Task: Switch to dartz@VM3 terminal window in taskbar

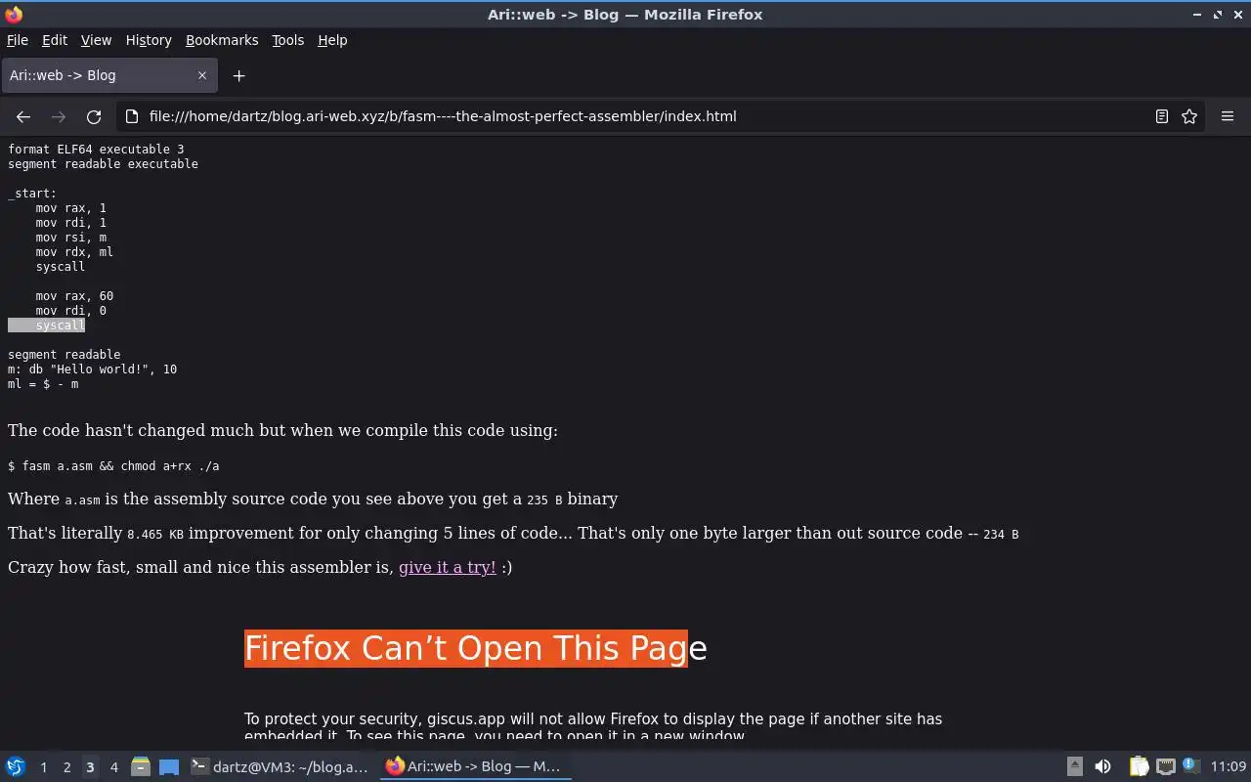Action: (281, 766)
